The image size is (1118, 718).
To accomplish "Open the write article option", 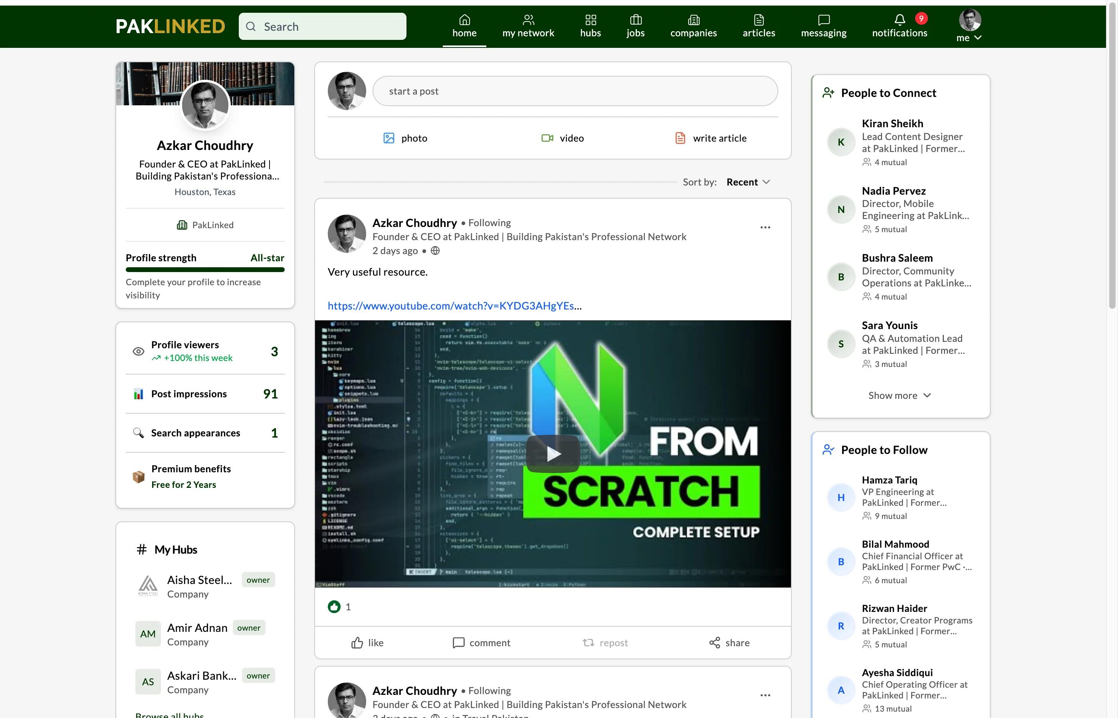I will pyautogui.click(x=710, y=138).
